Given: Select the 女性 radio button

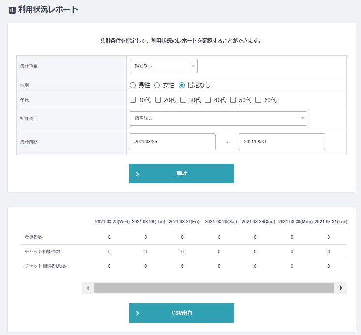Looking at the screenshot, I should (x=157, y=85).
